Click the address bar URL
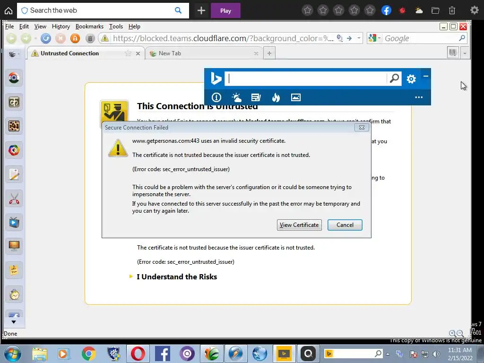This screenshot has width=484, height=363. (223, 38)
